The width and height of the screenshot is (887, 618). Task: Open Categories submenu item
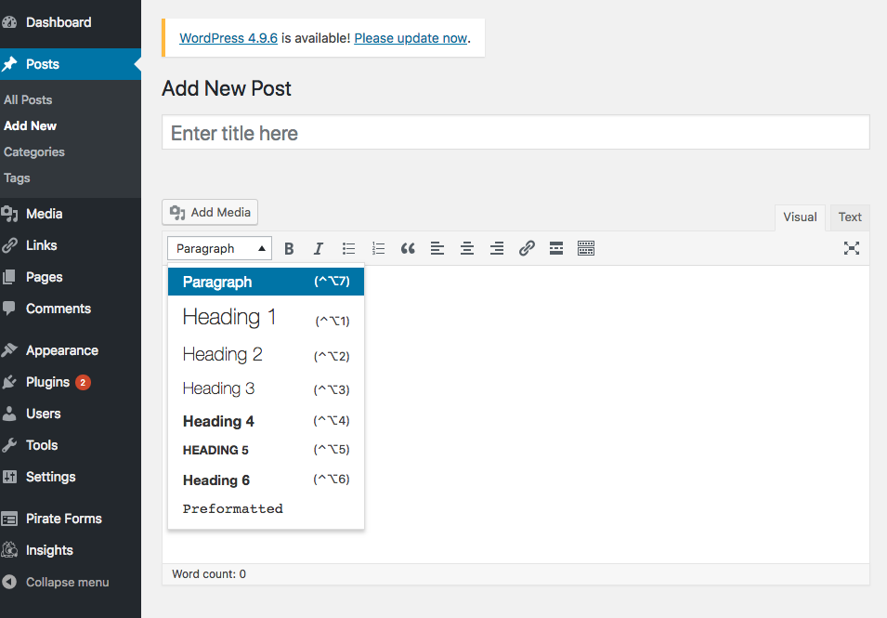pyautogui.click(x=34, y=151)
